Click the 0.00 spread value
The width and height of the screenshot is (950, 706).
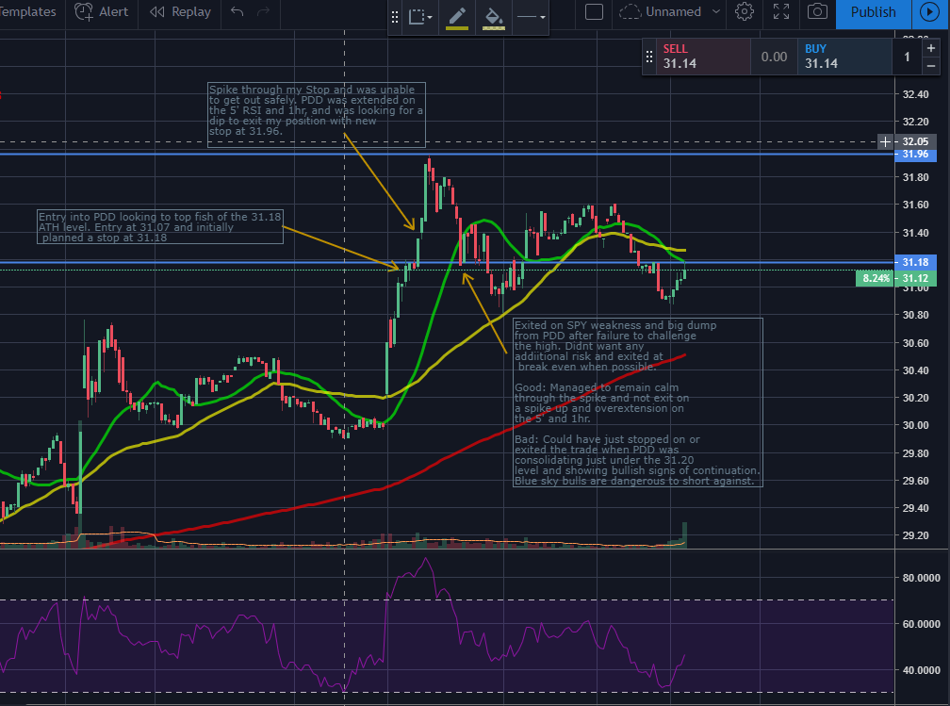[x=775, y=57]
